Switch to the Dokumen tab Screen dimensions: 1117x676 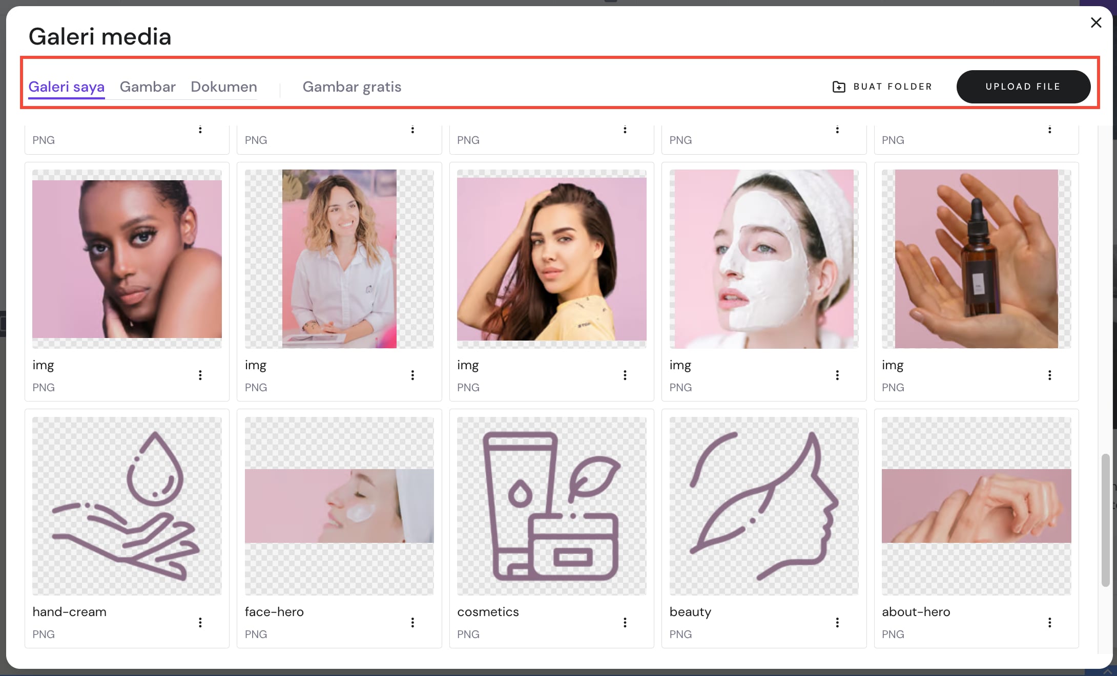[x=224, y=87]
